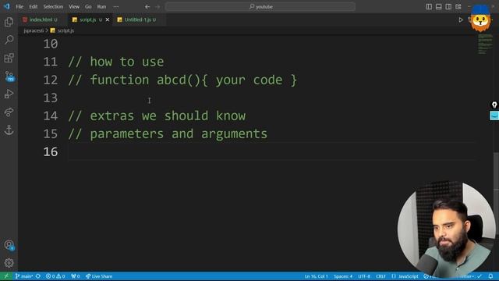
Task: Open the Accounts icon in activity bar
Action: pos(9,245)
